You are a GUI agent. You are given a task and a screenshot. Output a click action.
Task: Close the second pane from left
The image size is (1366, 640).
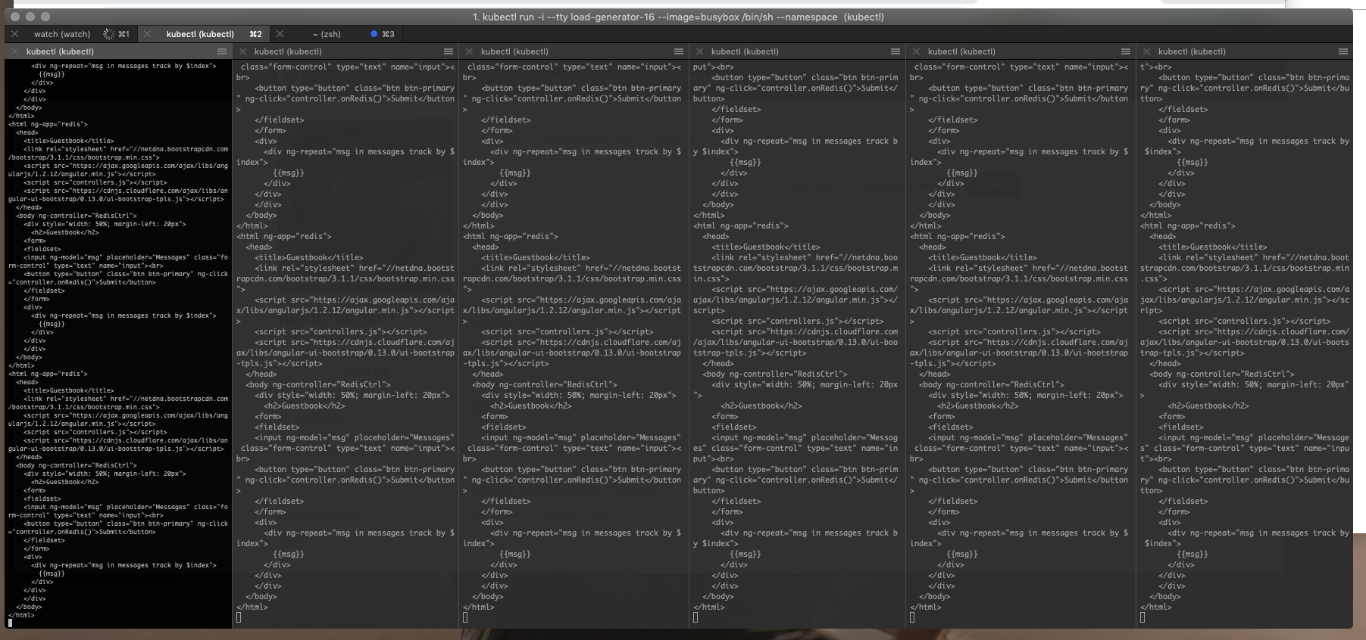(x=242, y=51)
